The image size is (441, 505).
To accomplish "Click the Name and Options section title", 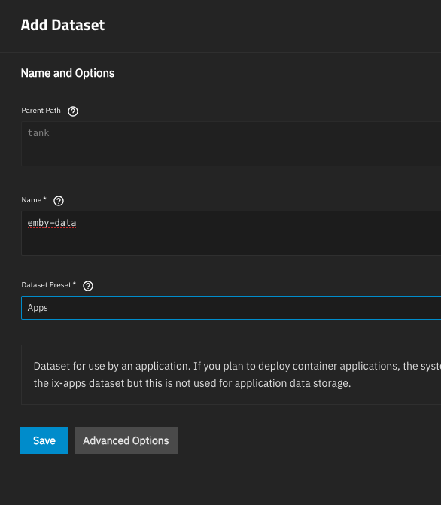I will coord(68,73).
